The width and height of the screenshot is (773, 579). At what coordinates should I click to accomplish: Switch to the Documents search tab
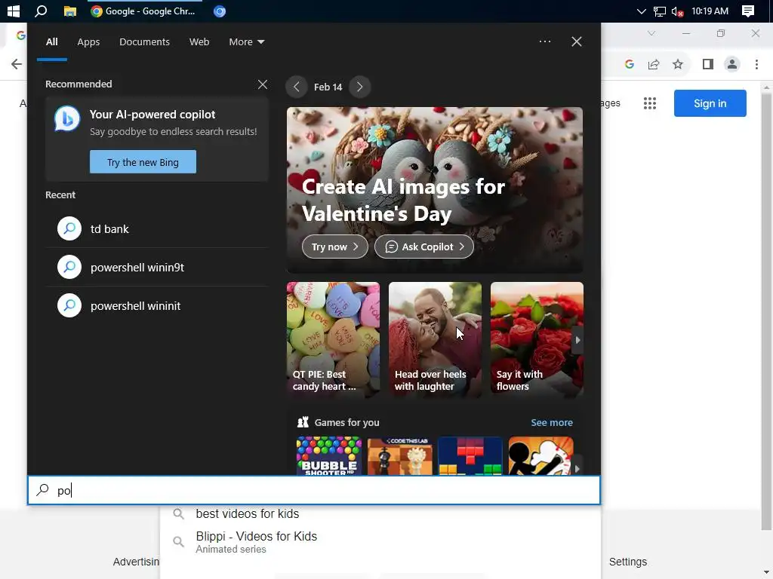(x=144, y=42)
